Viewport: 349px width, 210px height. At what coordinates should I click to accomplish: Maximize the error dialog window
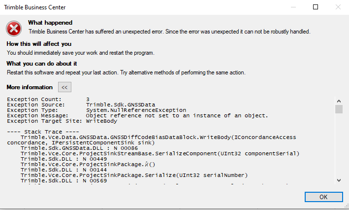coord(316,7)
